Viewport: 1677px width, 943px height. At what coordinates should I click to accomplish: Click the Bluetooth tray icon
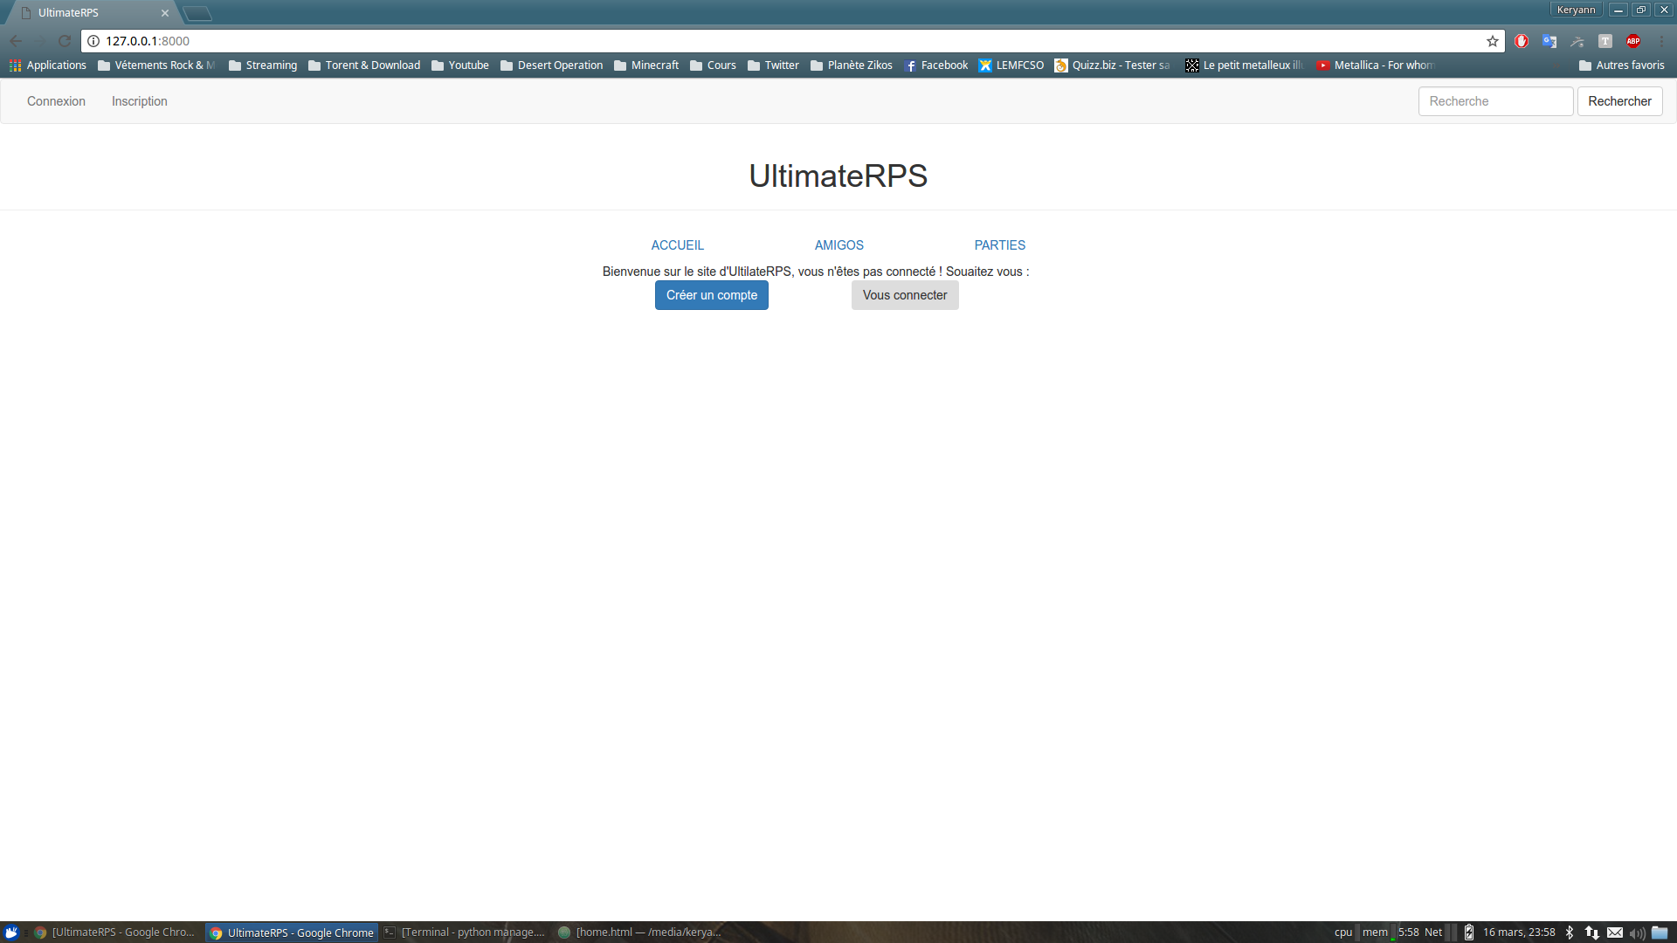1570,933
